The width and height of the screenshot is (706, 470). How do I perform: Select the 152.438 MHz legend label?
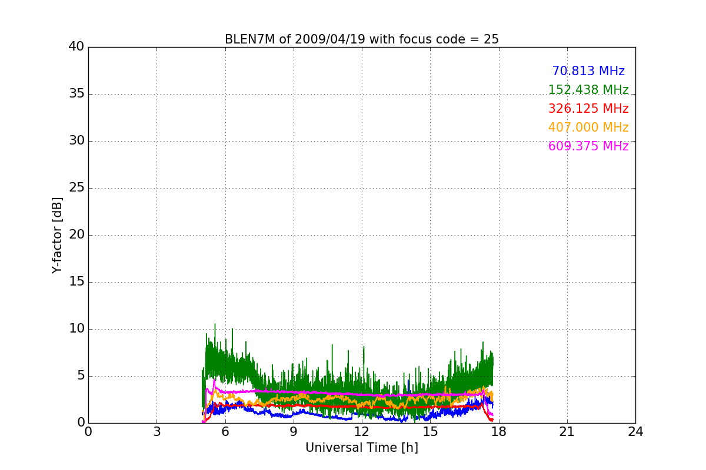coord(588,90)
